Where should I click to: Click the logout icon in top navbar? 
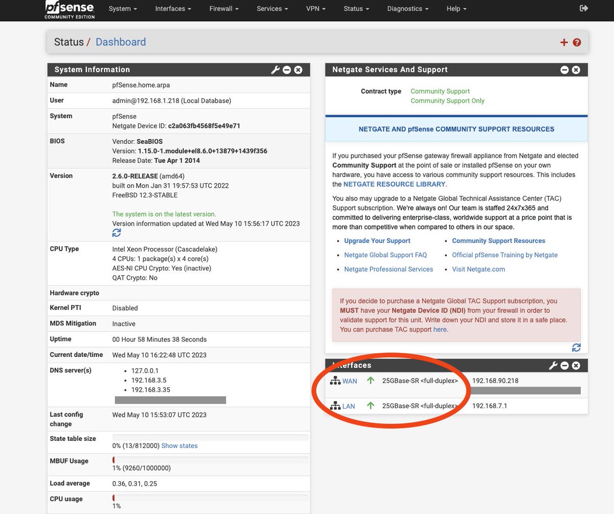[584, 8]
